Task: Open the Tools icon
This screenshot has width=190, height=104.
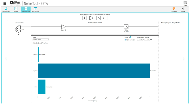Action: 185,3
